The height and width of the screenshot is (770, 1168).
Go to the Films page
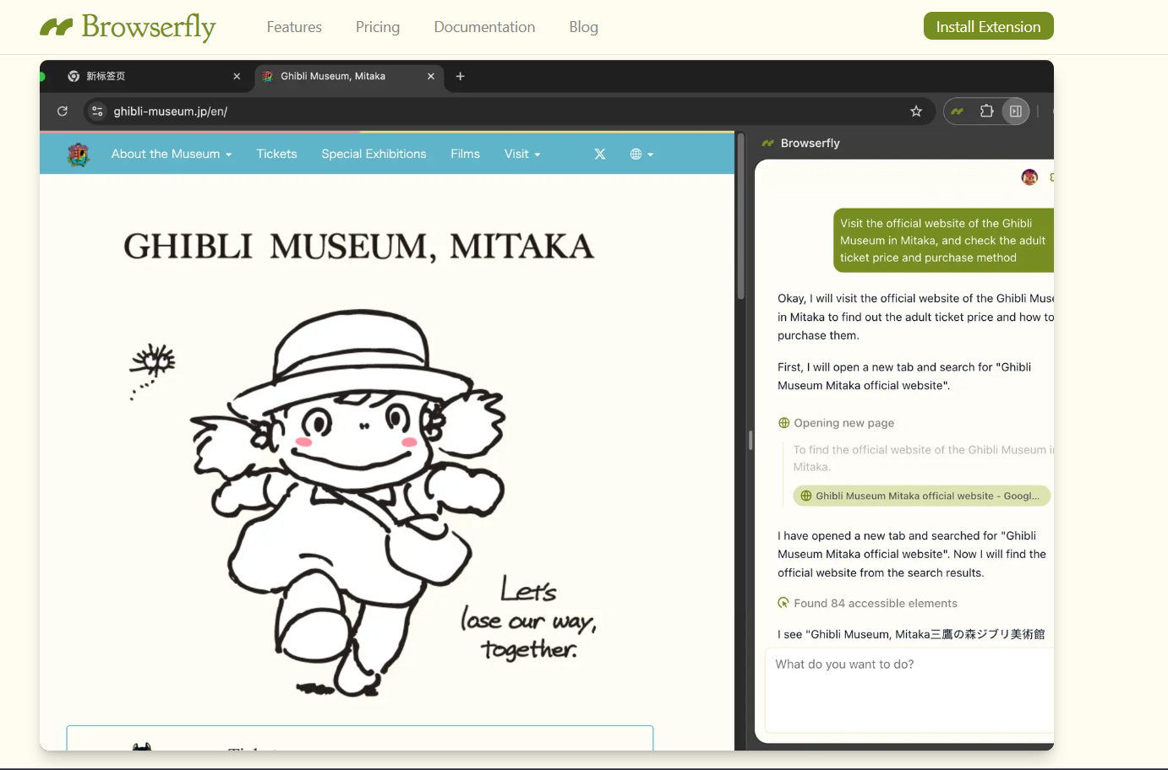pos(465,154)
